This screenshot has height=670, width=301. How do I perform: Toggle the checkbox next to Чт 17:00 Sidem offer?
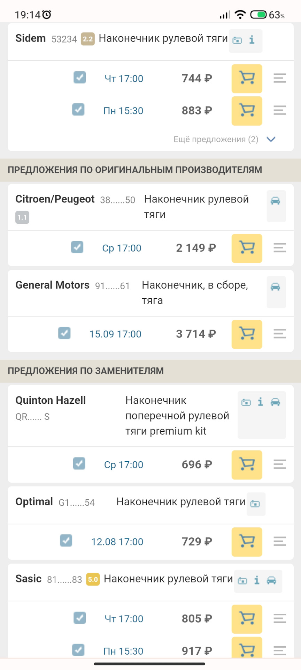pos(80,77)
